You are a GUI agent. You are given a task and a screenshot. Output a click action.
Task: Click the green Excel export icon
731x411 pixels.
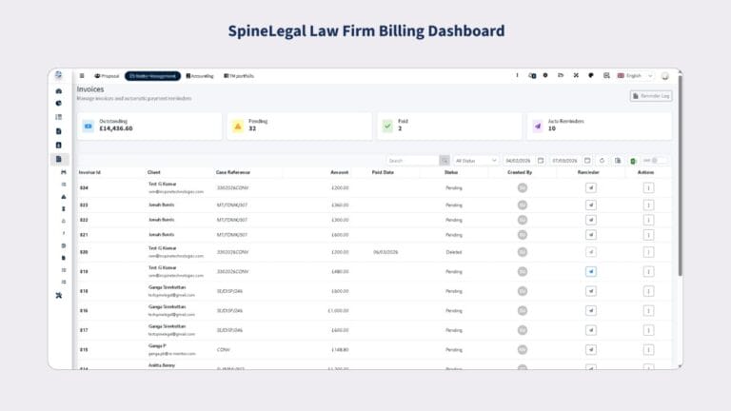pyautogui.click(x=633, y=161)
